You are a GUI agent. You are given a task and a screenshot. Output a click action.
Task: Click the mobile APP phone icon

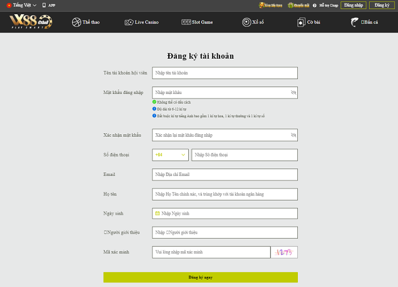[44, 5]
